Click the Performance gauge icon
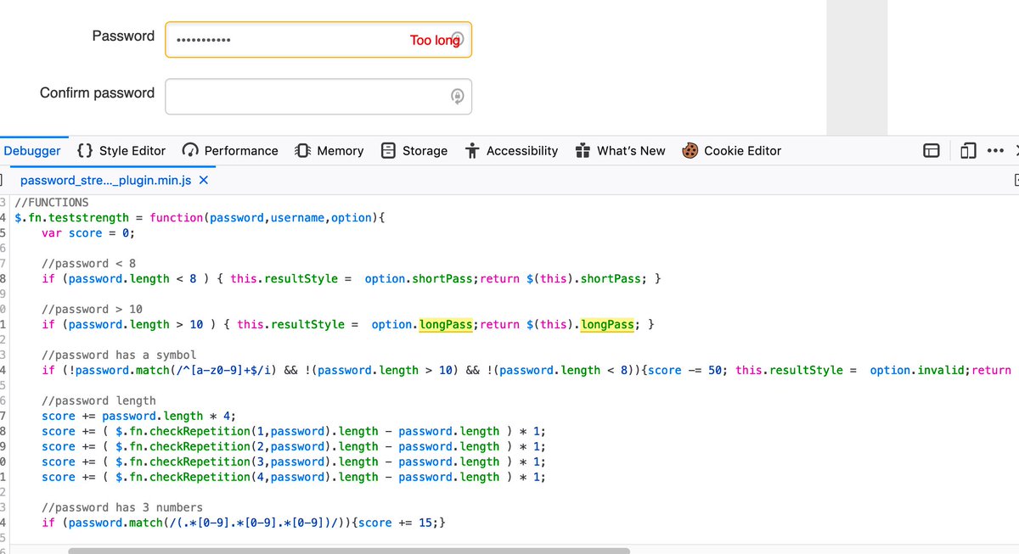This screenshot has height=554, width=1019. coord(191,150)
